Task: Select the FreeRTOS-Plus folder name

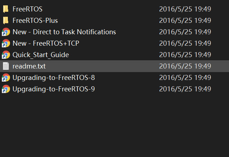Action: 35,20
